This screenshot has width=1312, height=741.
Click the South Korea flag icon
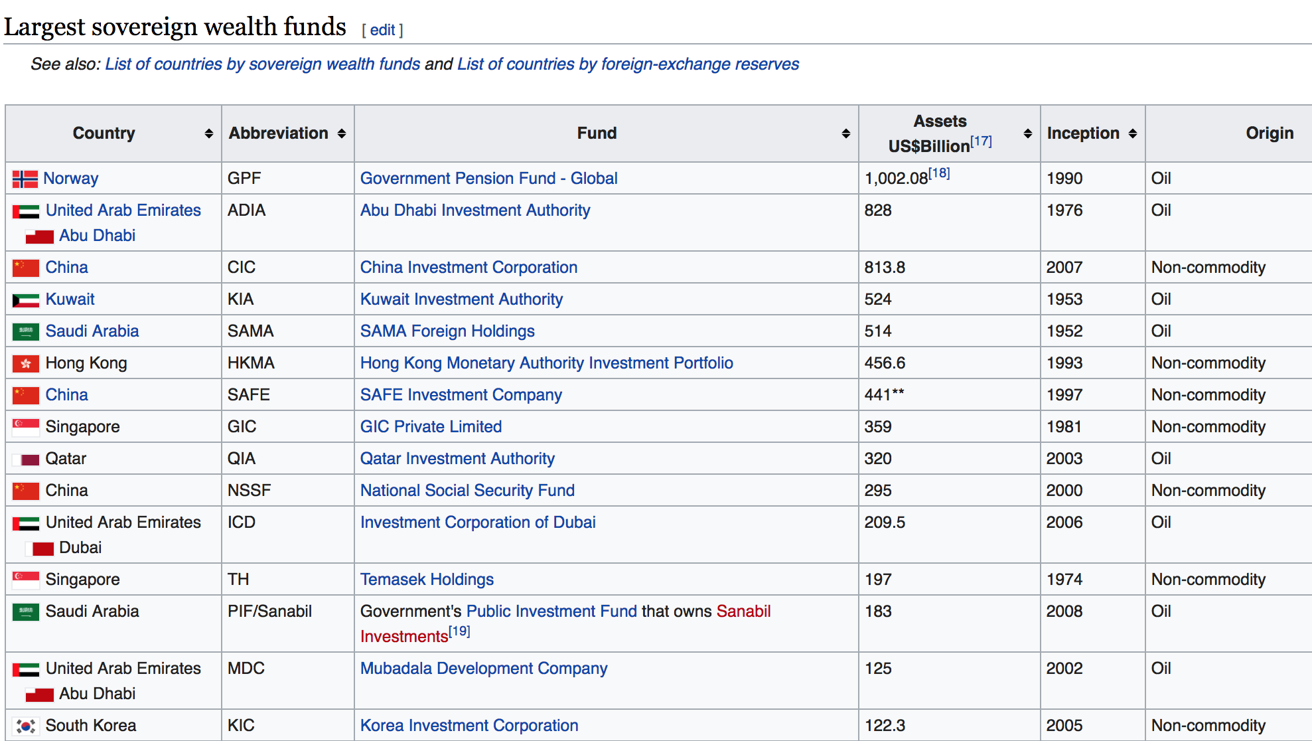pyautogui.click(x=25, y=725)
